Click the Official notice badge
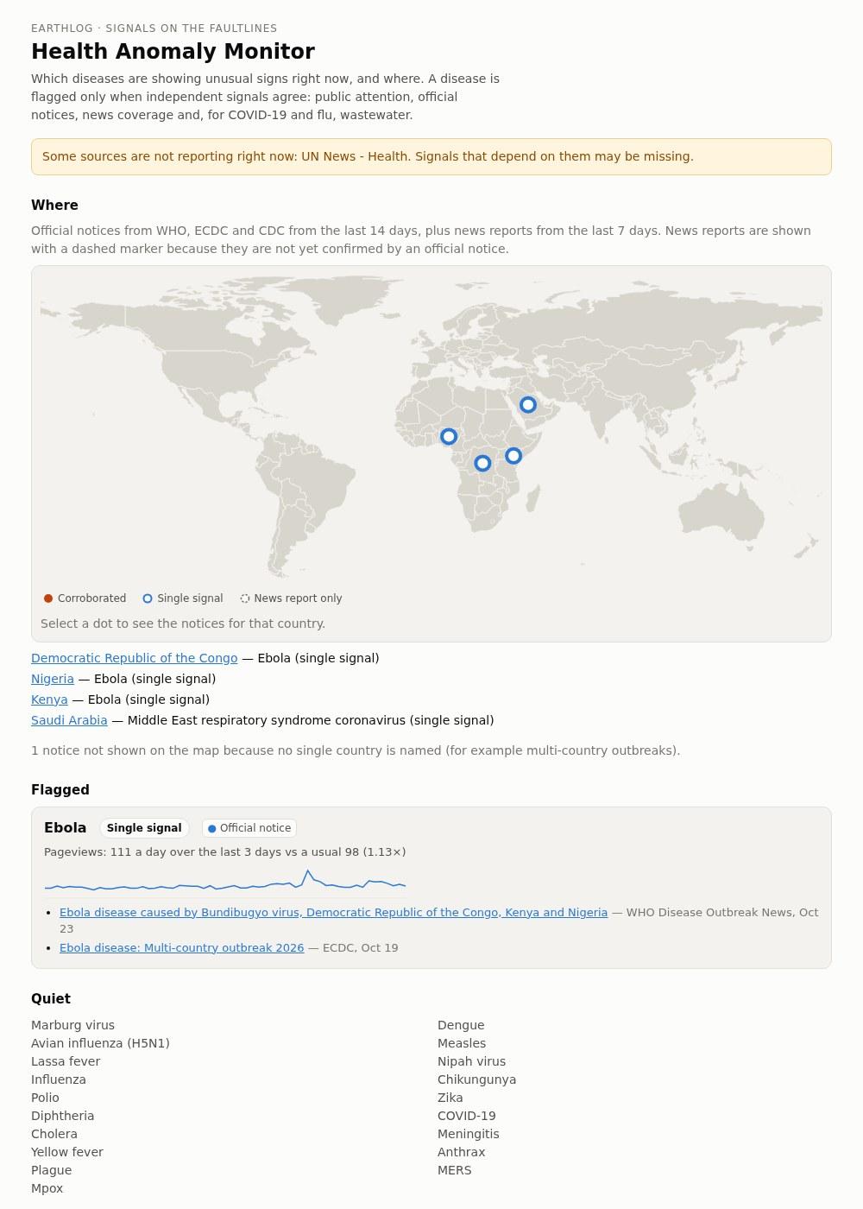The image size is (863, 1209). tap(249, 828)
